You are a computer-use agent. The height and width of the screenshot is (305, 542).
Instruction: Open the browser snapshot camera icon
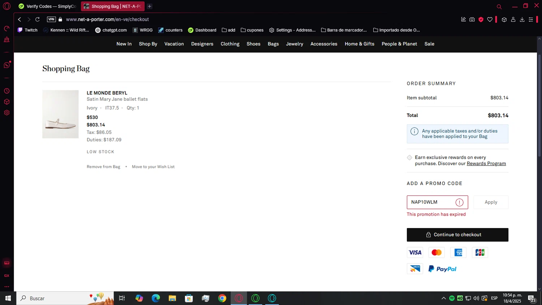pos(472,20)
